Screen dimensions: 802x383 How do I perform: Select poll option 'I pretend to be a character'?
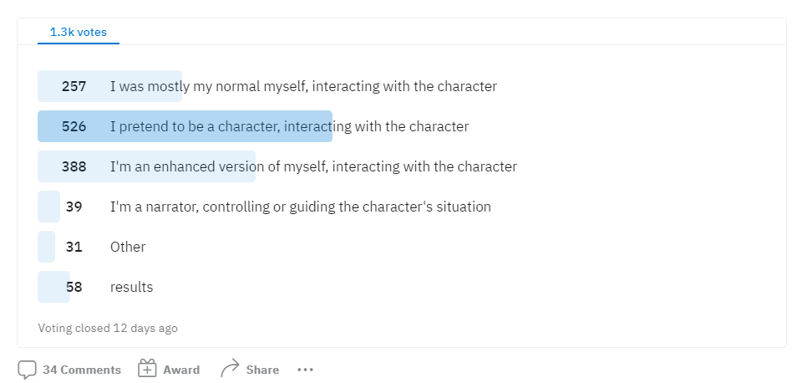(290, 126)
